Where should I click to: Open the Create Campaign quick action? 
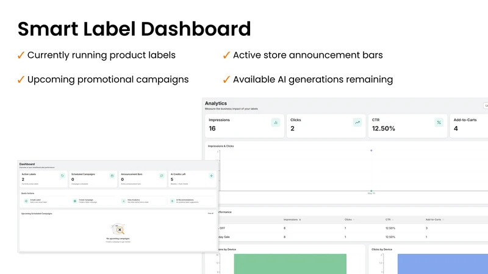(x=95, y=201)
